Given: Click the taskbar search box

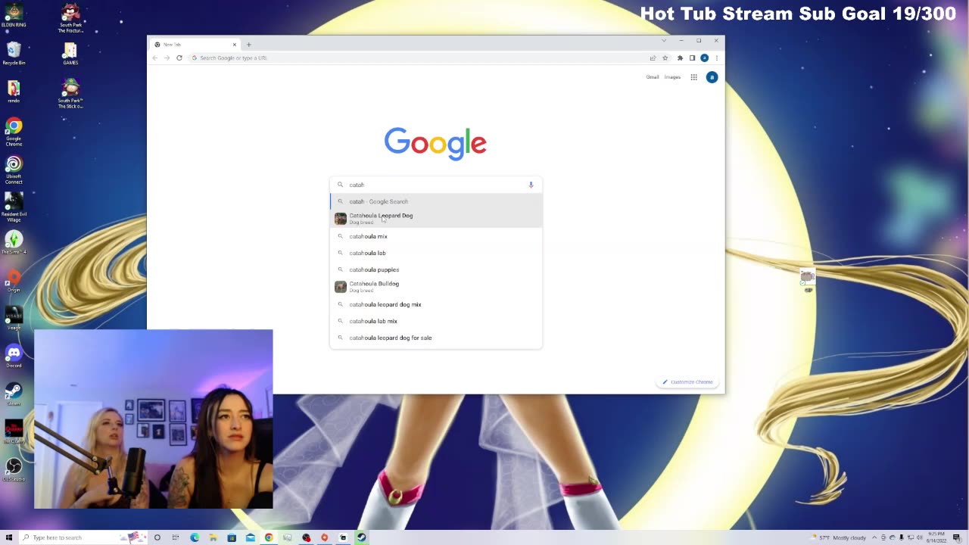Looking at the screenshot, I should point(83,537).
